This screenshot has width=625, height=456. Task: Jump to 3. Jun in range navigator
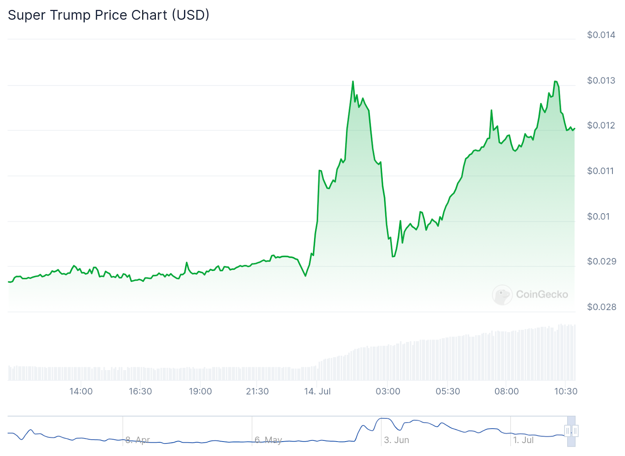[x=396, y=440]
